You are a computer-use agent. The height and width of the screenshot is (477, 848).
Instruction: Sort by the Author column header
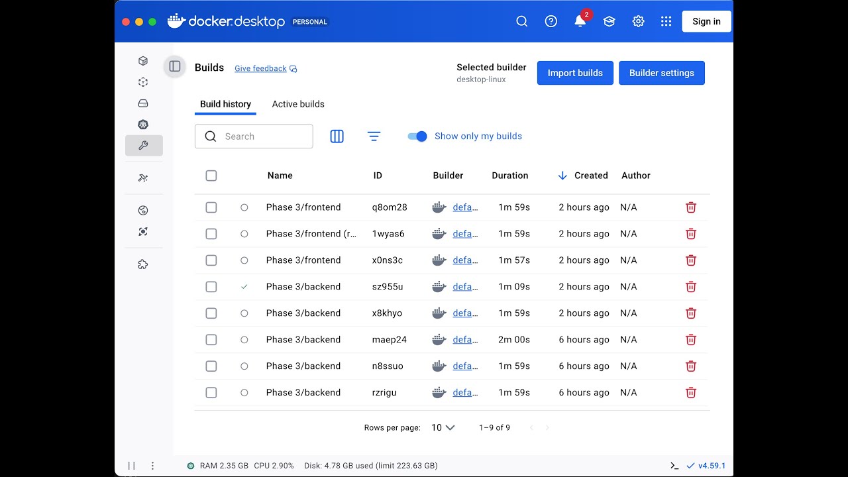(636, 176)
